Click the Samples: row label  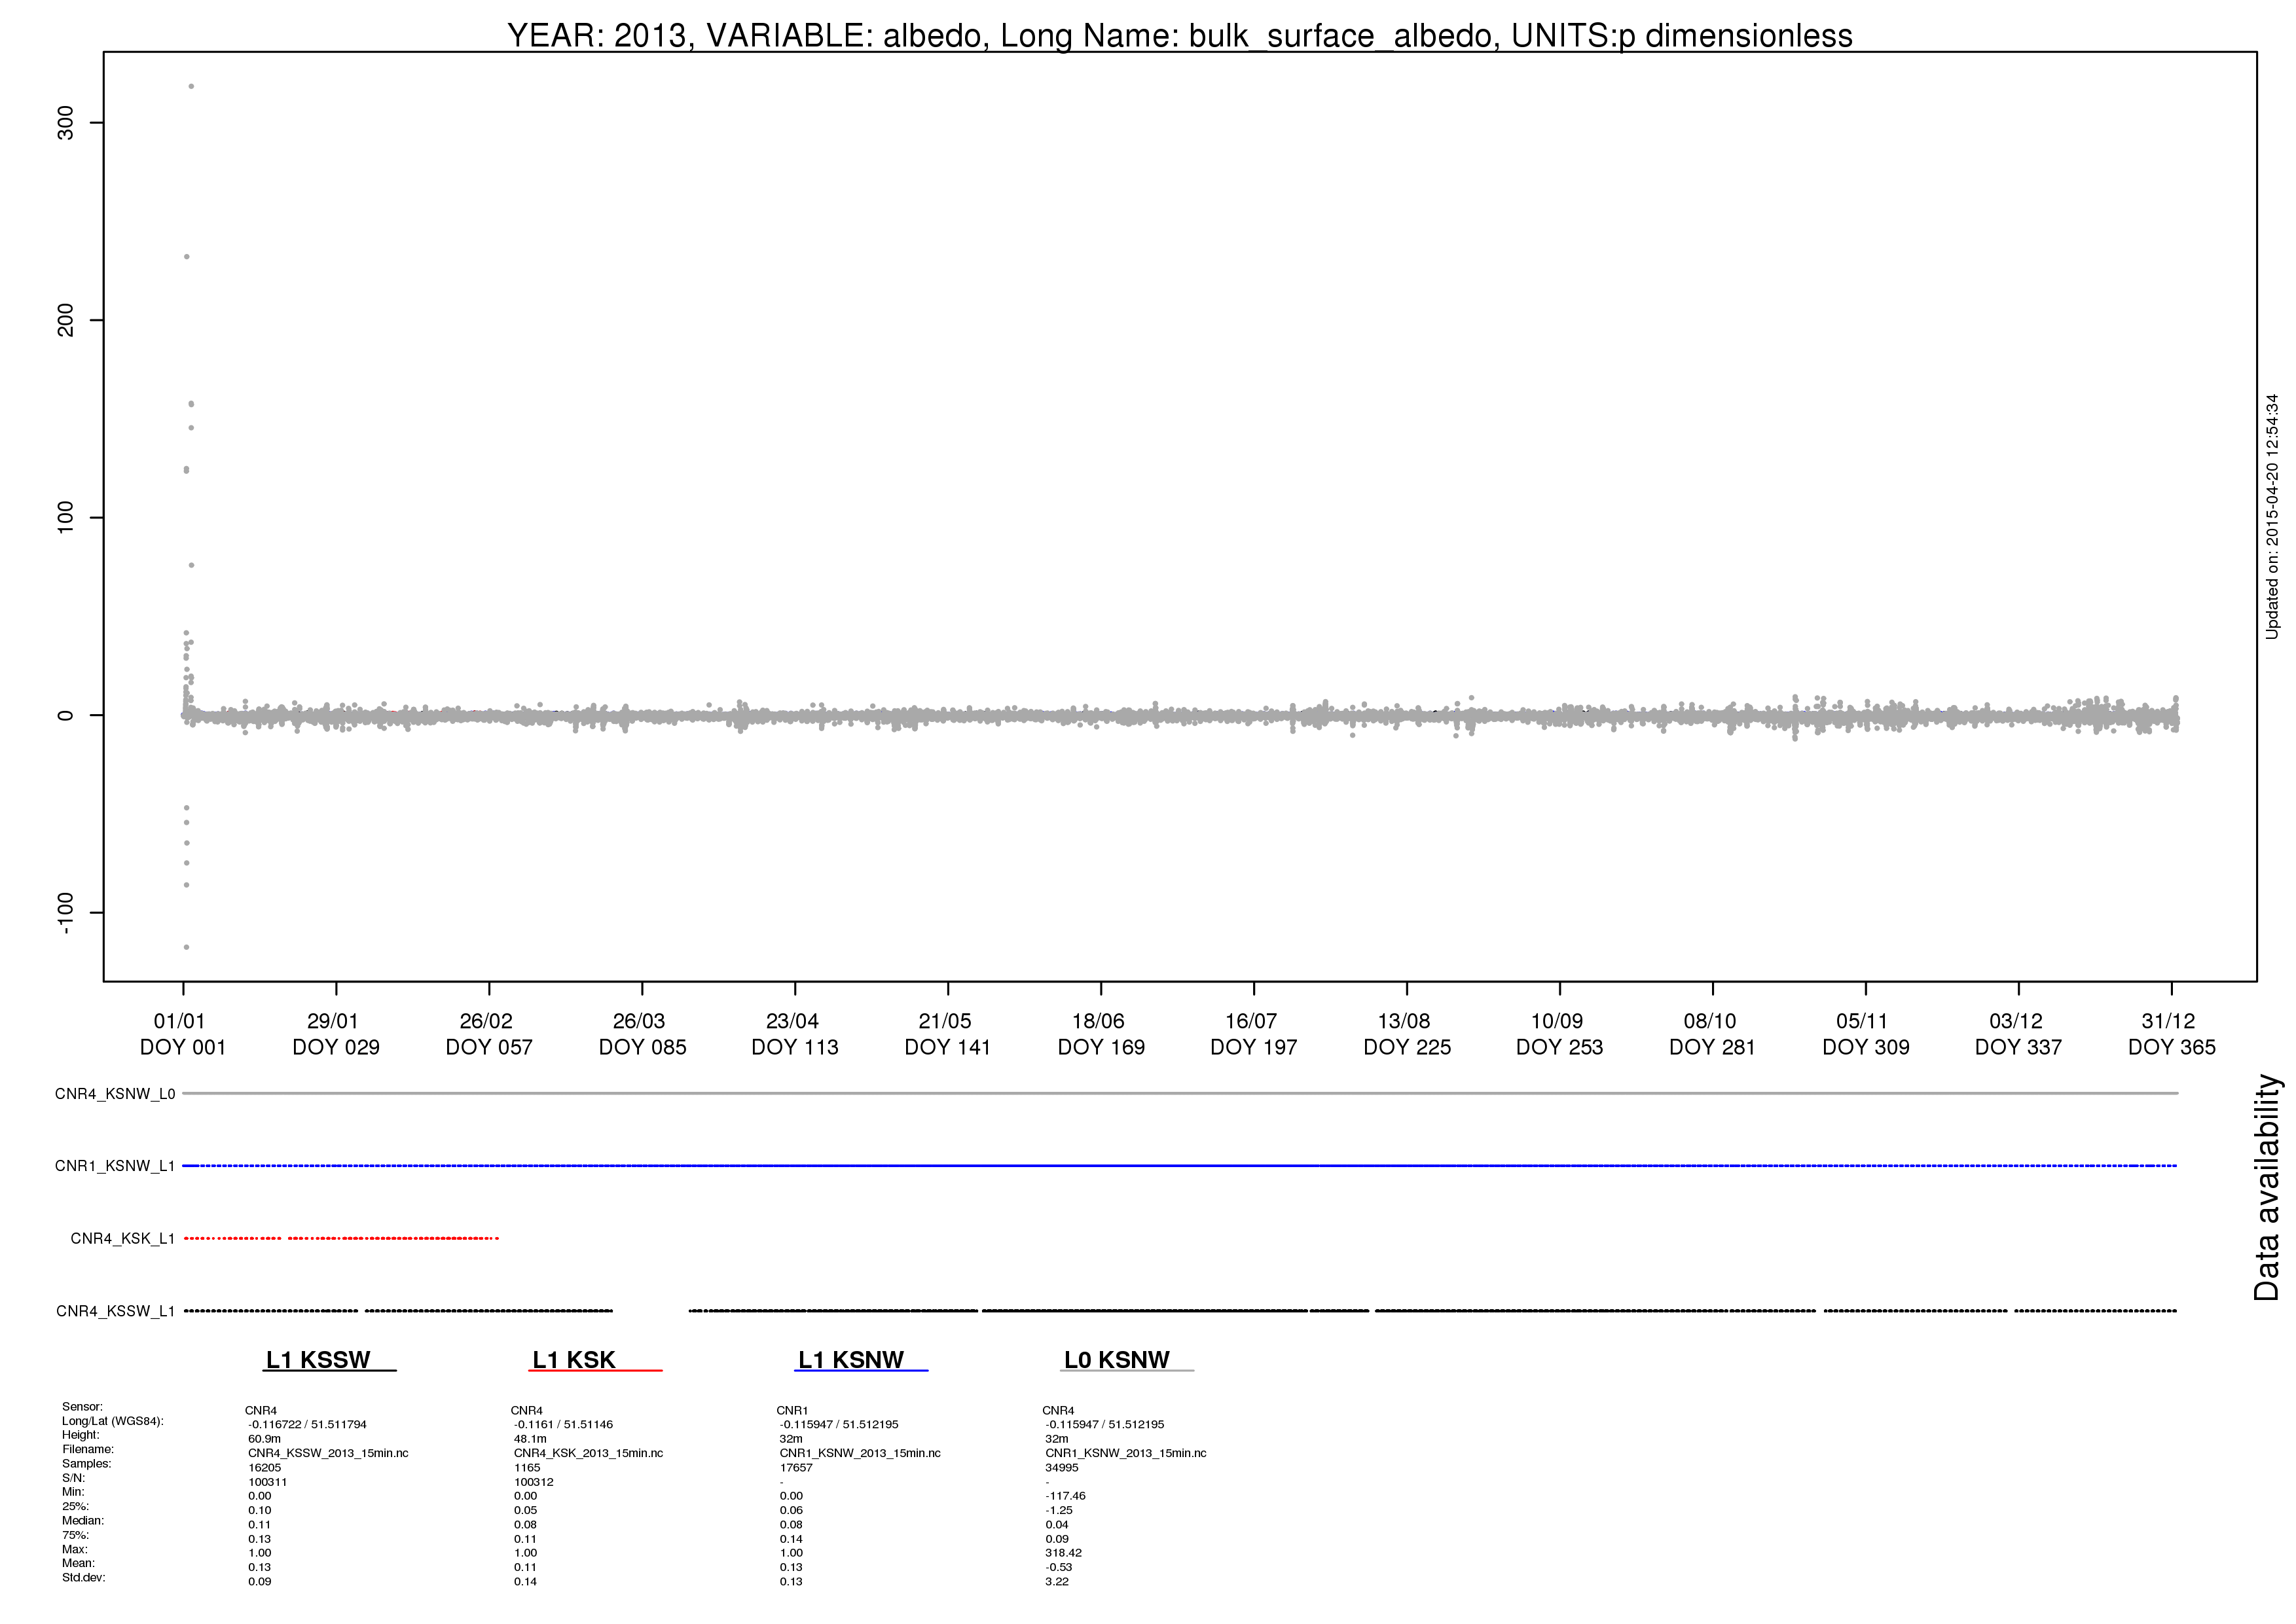coord(87,1464)
